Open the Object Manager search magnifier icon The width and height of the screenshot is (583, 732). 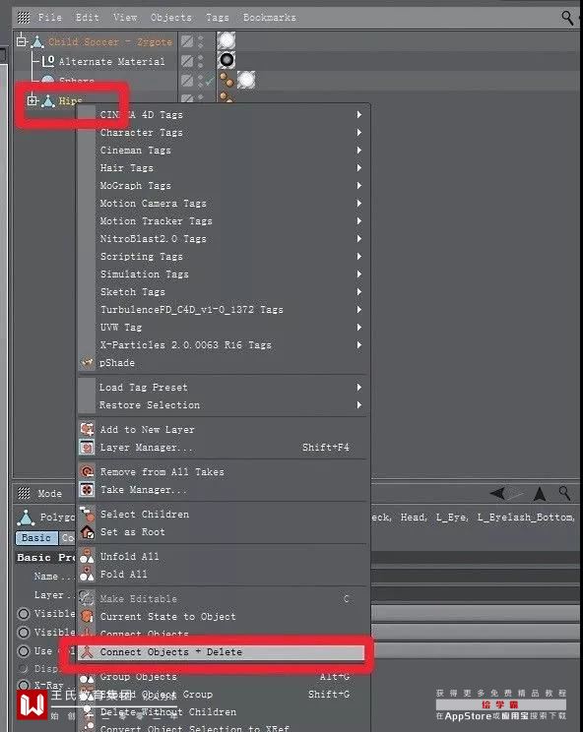click(x=567, y=18)
